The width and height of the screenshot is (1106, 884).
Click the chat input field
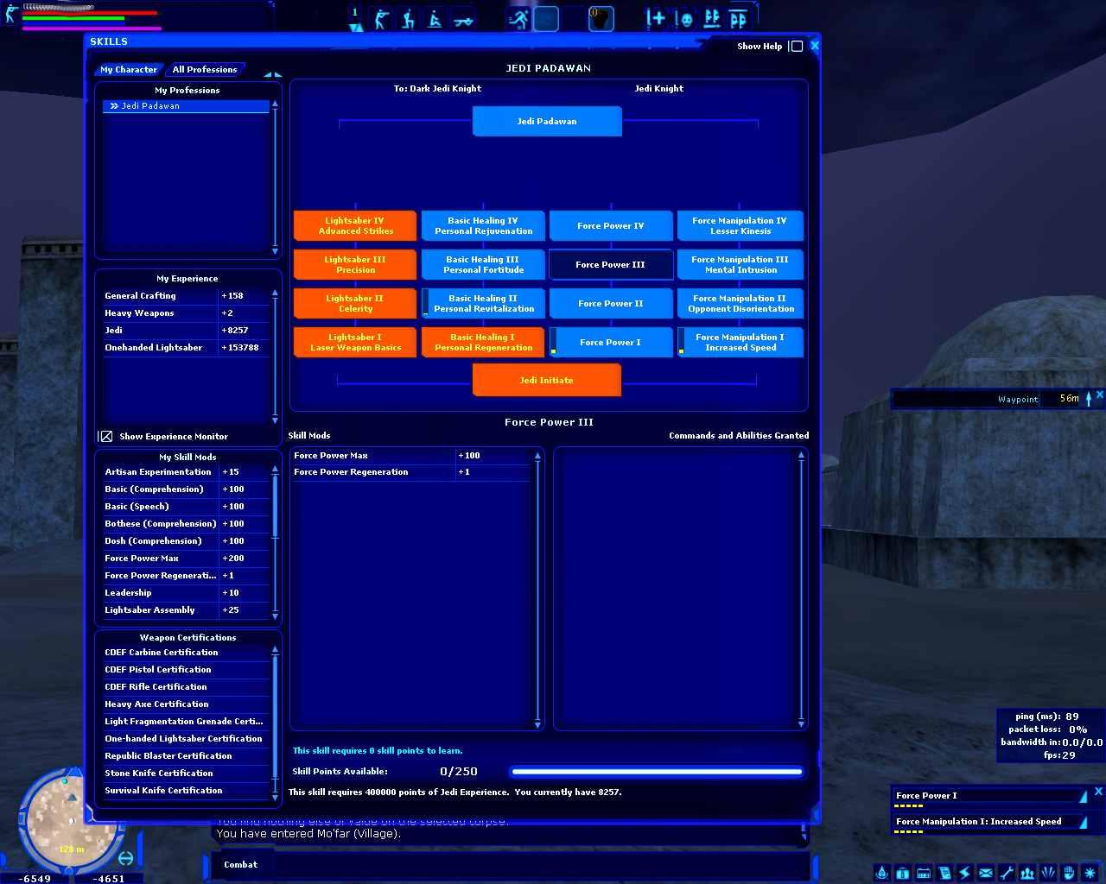540,865
